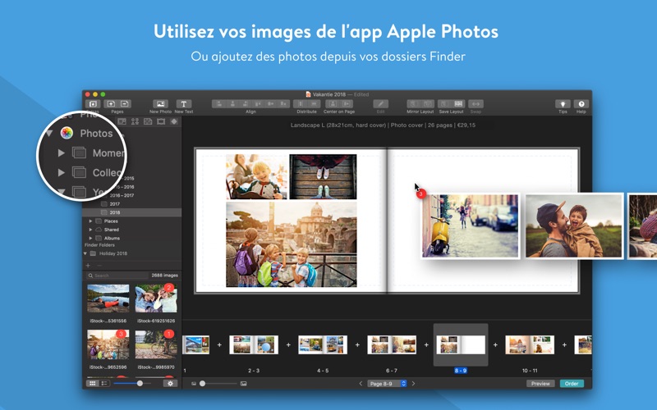Click the layouts panel icon in sidebar tab strip
Viewport: 657px width, 410px height.
(x=122, y=121)
